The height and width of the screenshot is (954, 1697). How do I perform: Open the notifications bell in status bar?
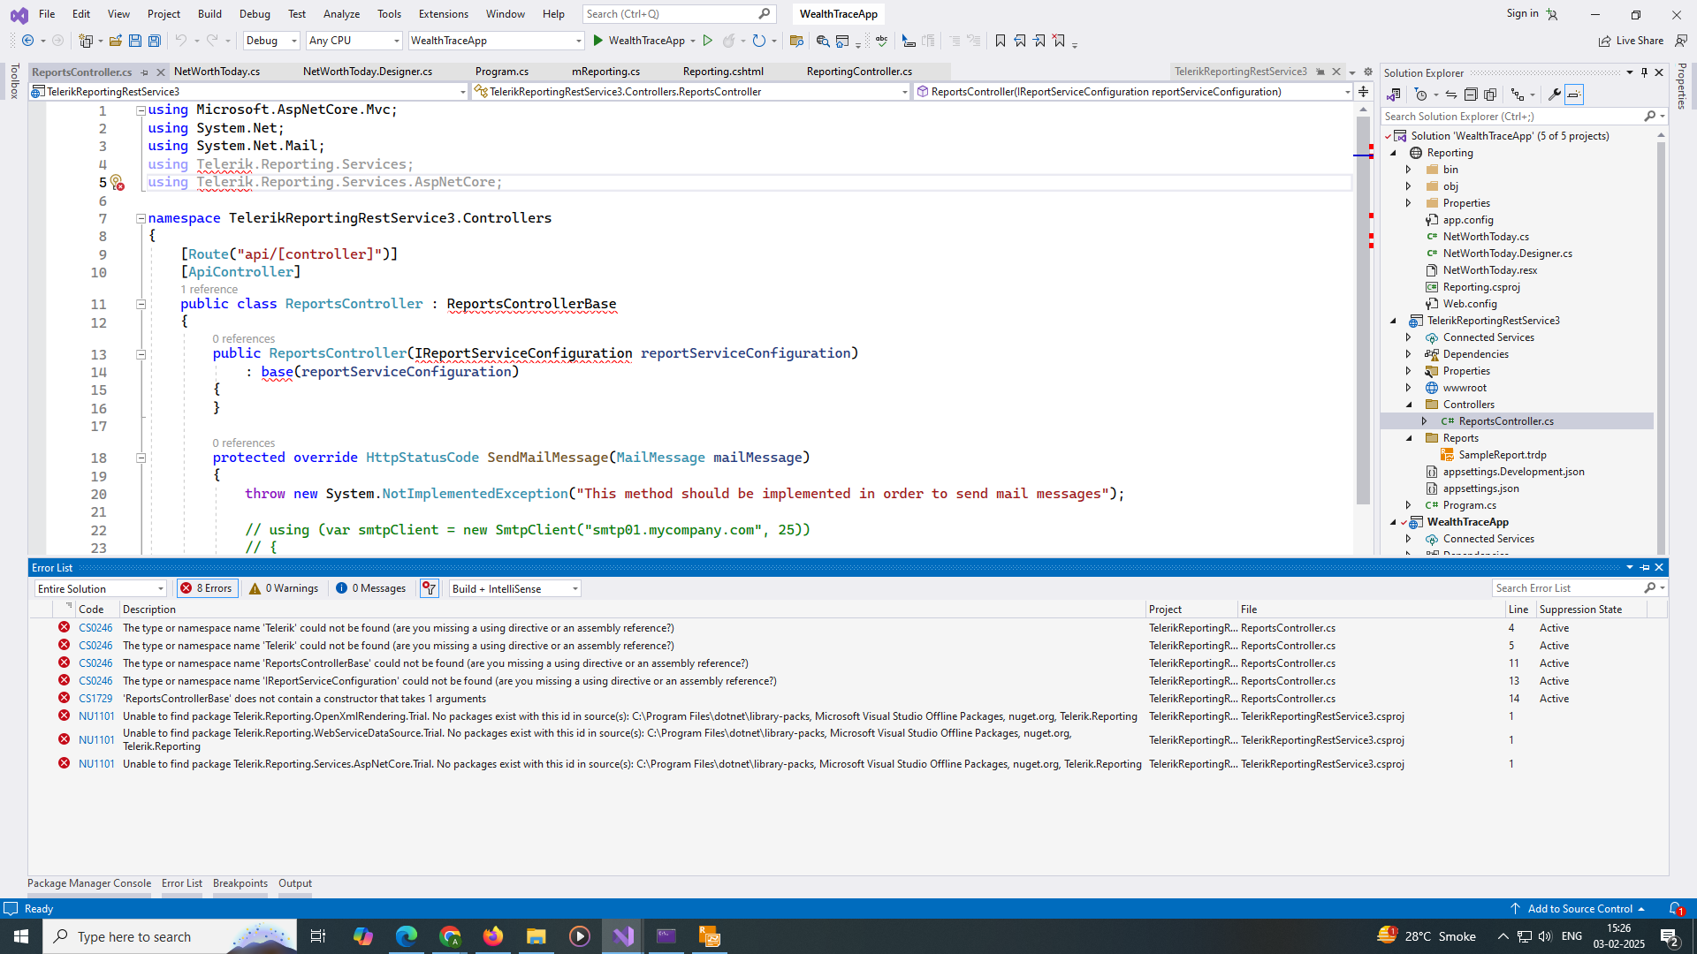[1674, 909]
